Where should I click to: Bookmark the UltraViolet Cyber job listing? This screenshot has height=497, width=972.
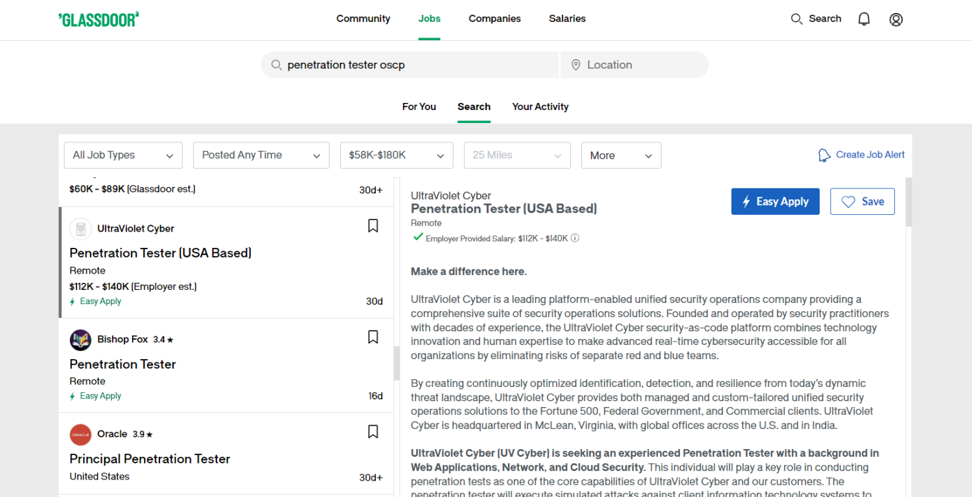point(373,226)
